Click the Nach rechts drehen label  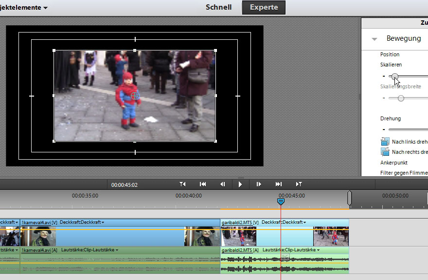[x=410, y=152]
